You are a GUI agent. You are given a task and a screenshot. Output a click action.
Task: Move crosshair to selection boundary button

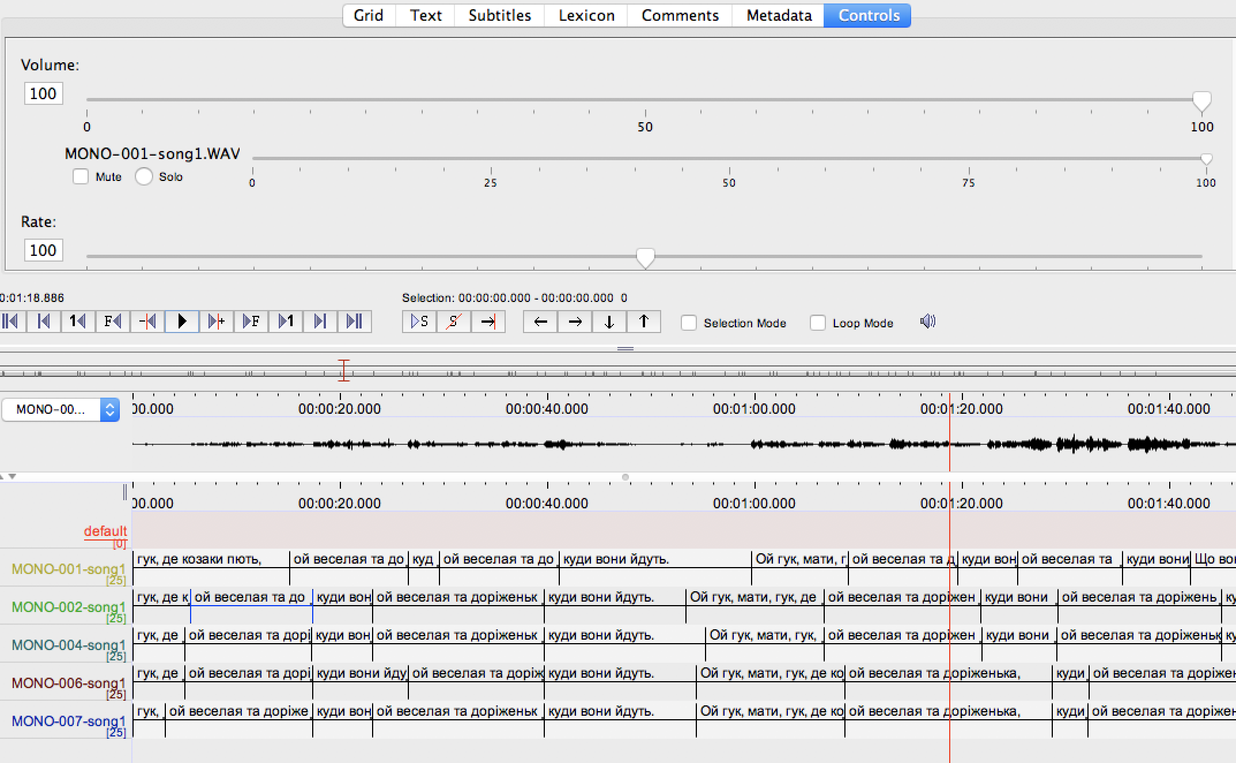[x=488, y=322]
